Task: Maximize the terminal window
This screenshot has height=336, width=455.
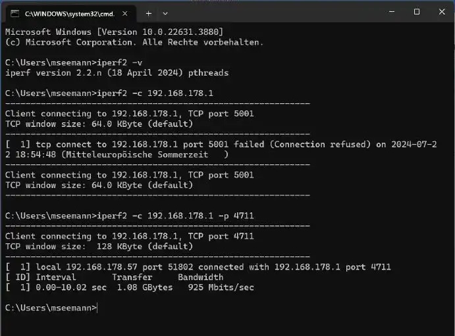Action: (417, 12)
